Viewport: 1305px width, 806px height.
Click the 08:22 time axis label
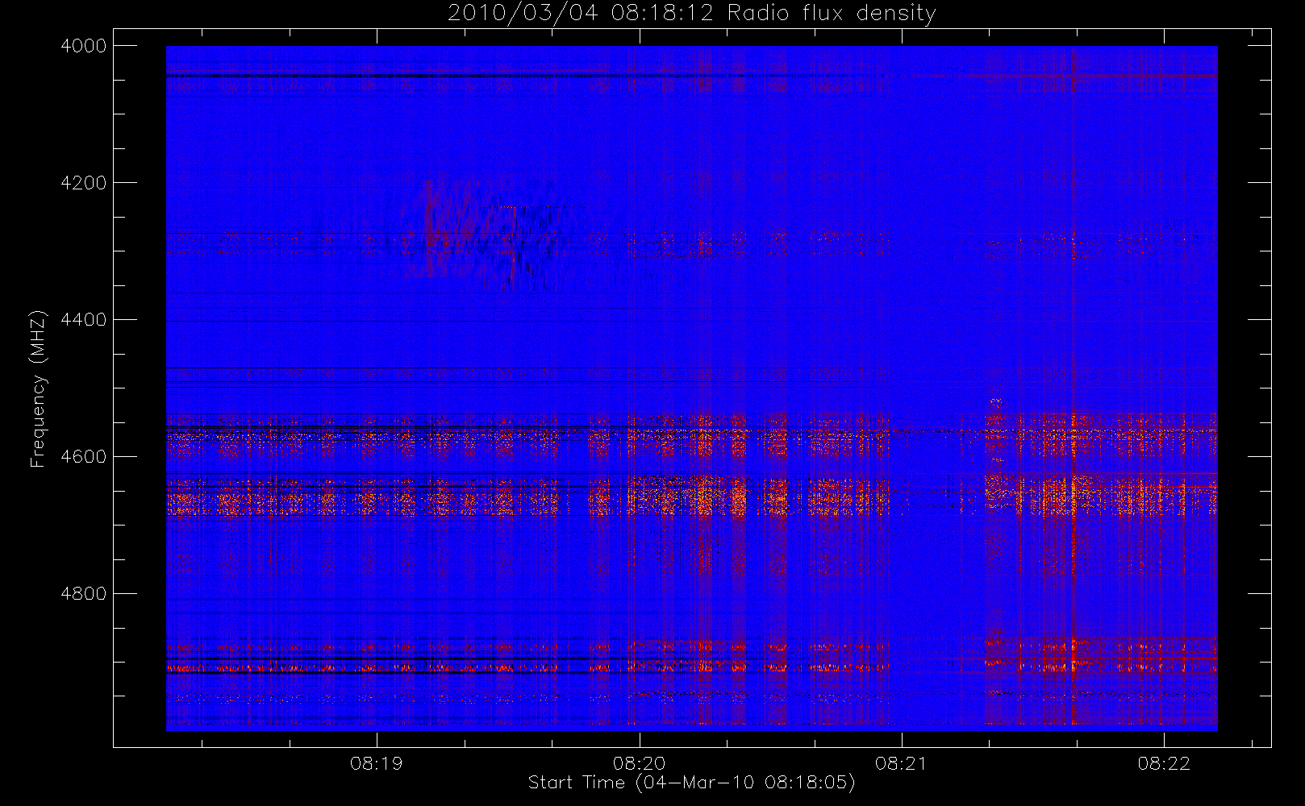(1164, 763)
